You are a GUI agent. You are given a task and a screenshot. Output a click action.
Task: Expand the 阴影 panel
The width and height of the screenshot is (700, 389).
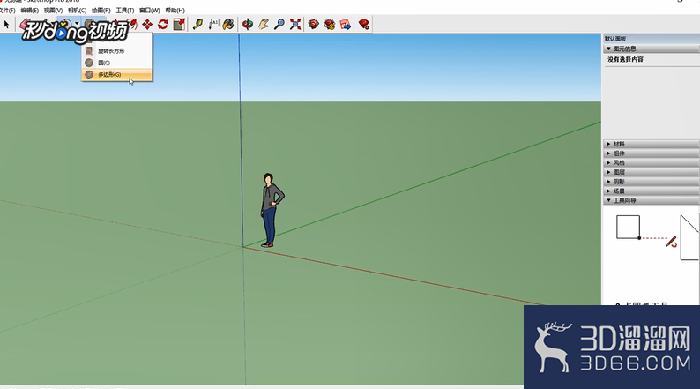click(652, 182)
